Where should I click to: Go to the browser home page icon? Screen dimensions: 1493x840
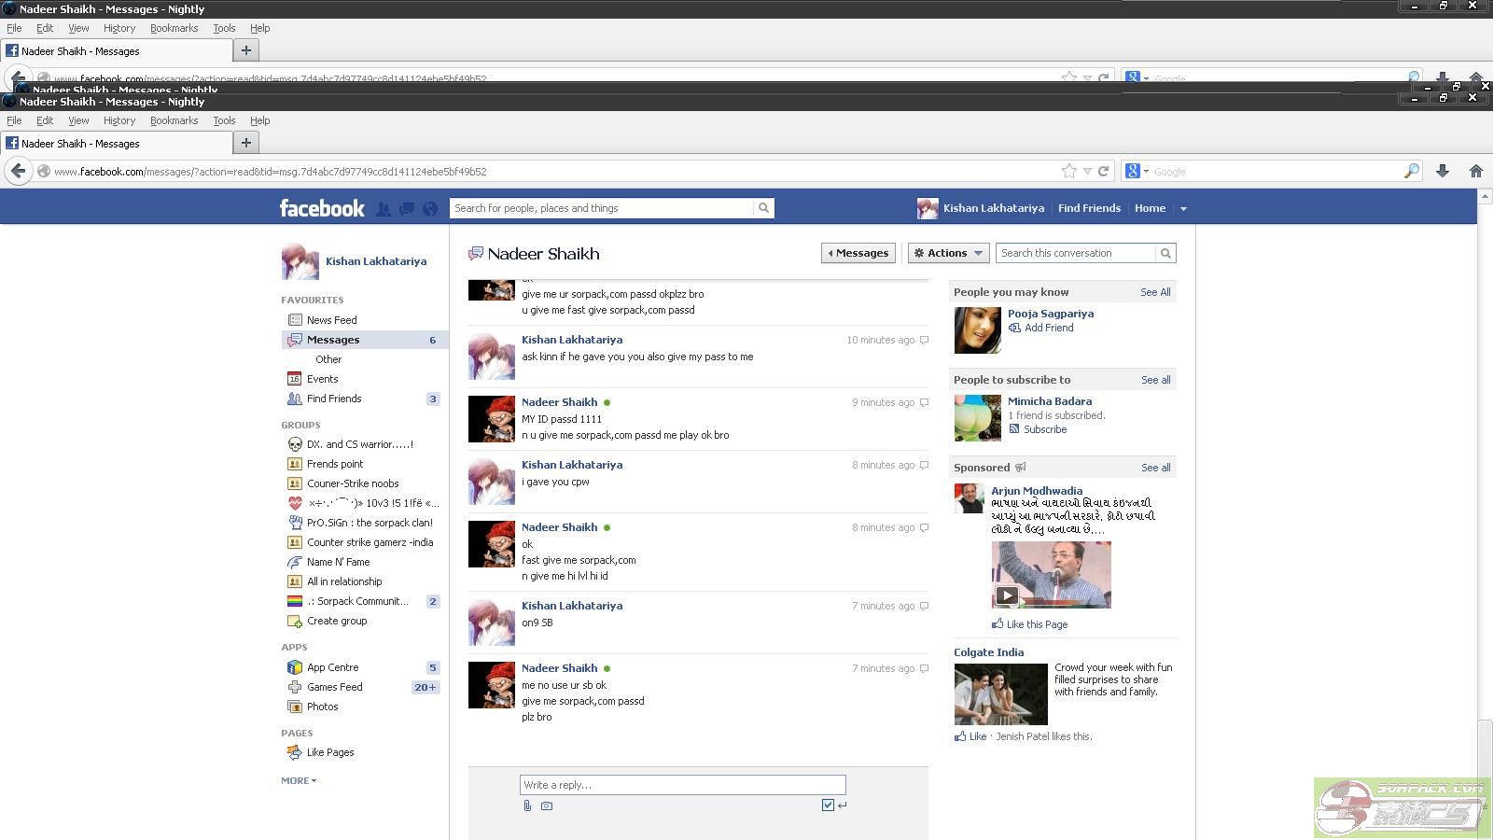coord(1475,171)
